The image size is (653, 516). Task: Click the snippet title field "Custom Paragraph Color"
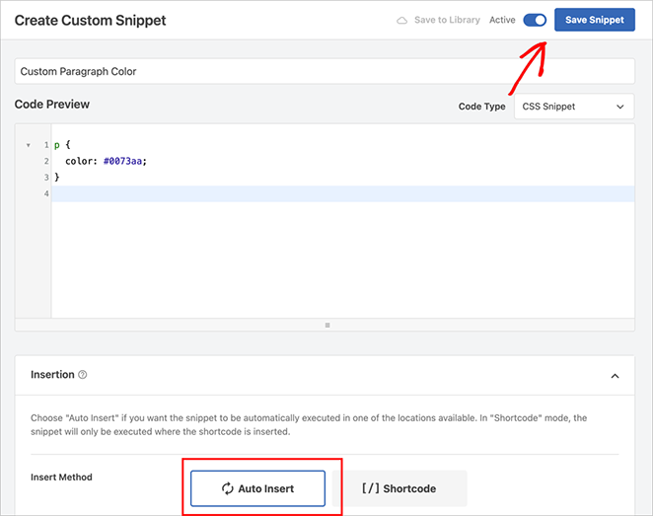pyautogui.click(x=325, y=72)
